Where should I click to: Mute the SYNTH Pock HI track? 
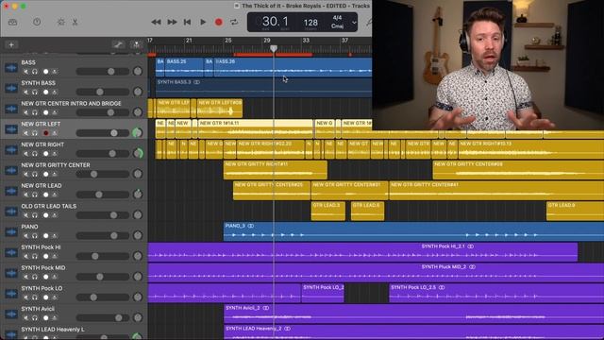click(x=25, y=256)
